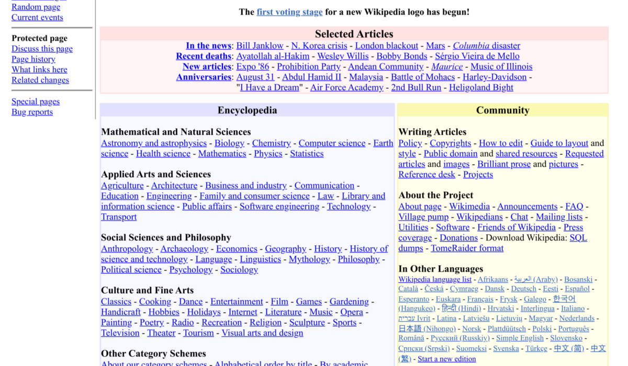Click Discuss this page
This screenshot has width=628, height=366.
(42, 49)
